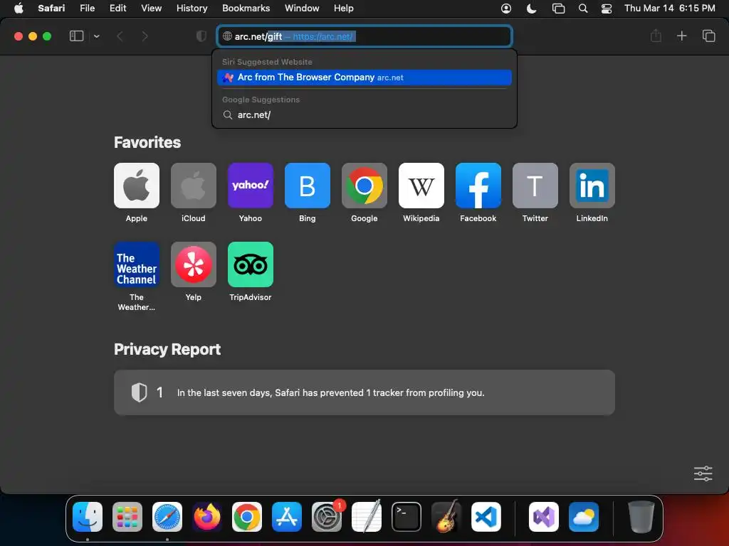The image size is (729, 546).
Task: Open the Edit menu
Action: [x=117, y=9]
